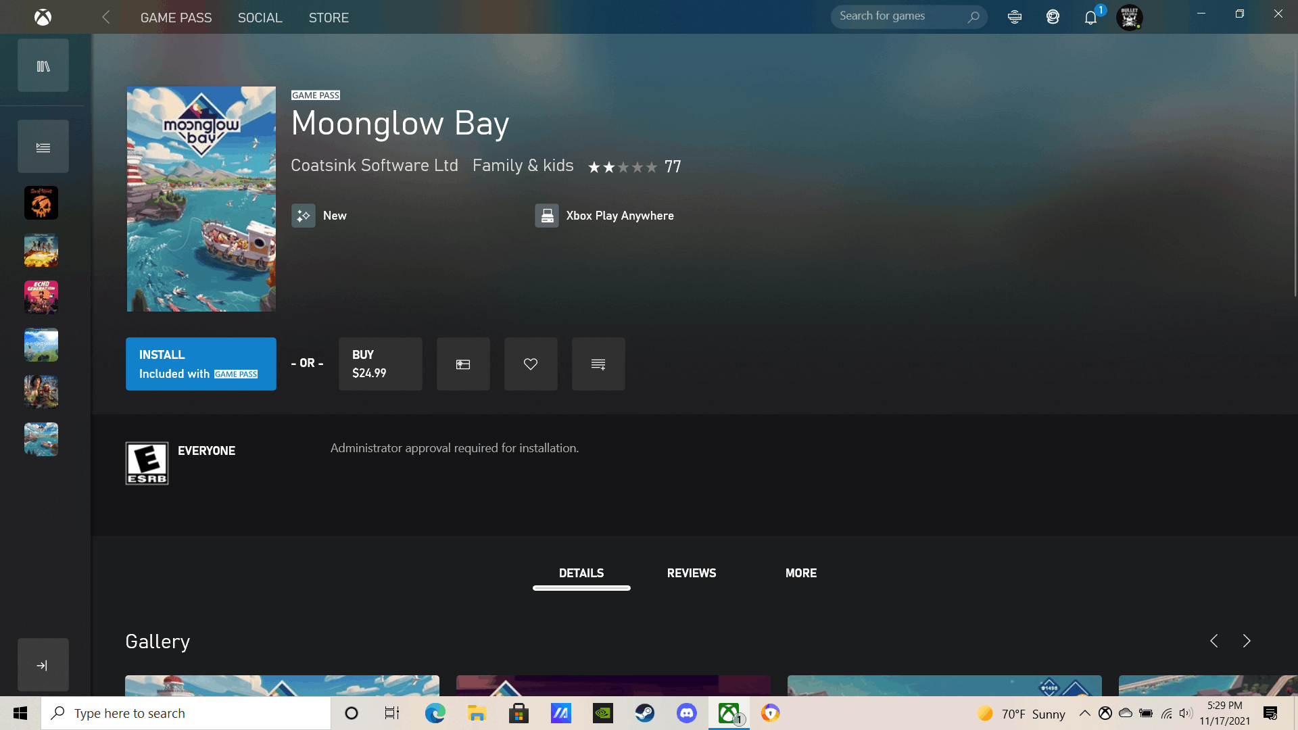Click the New feature icon
The width and height of the screenshot is (1298, 730).
tap(304, 216)
